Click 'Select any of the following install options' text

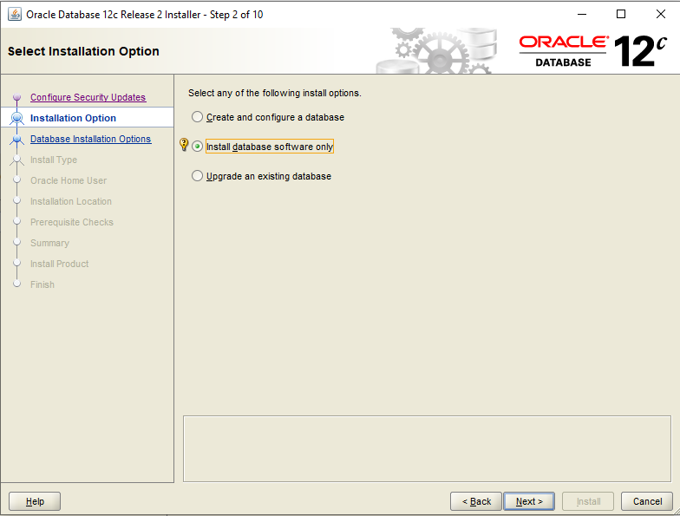274,93
